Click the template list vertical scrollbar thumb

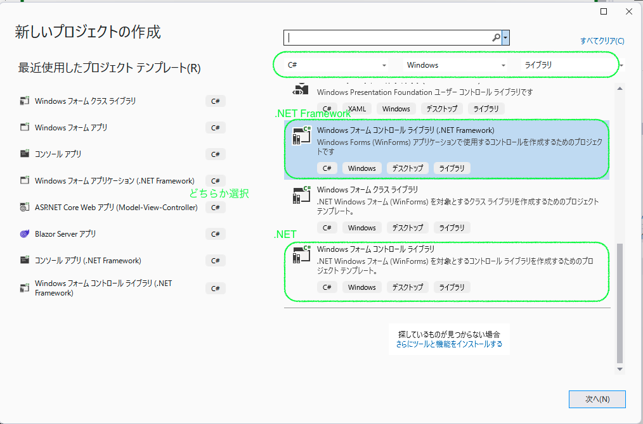click(620, 304)
